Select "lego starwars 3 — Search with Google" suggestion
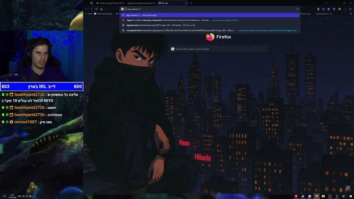 click(x=210, y=15)
